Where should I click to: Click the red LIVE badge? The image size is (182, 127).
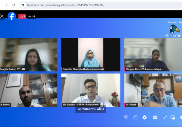22,16
